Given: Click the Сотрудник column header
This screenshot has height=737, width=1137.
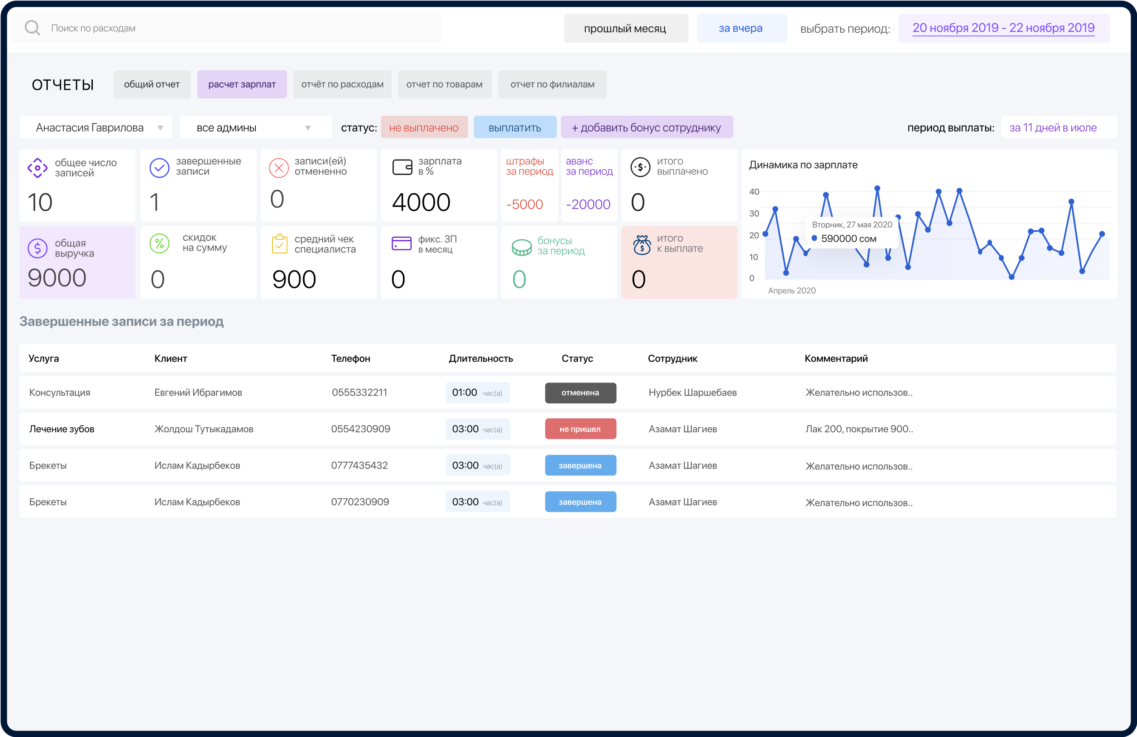Looking at the screenshot, I should pyautogui.click(x=672, y=358).
